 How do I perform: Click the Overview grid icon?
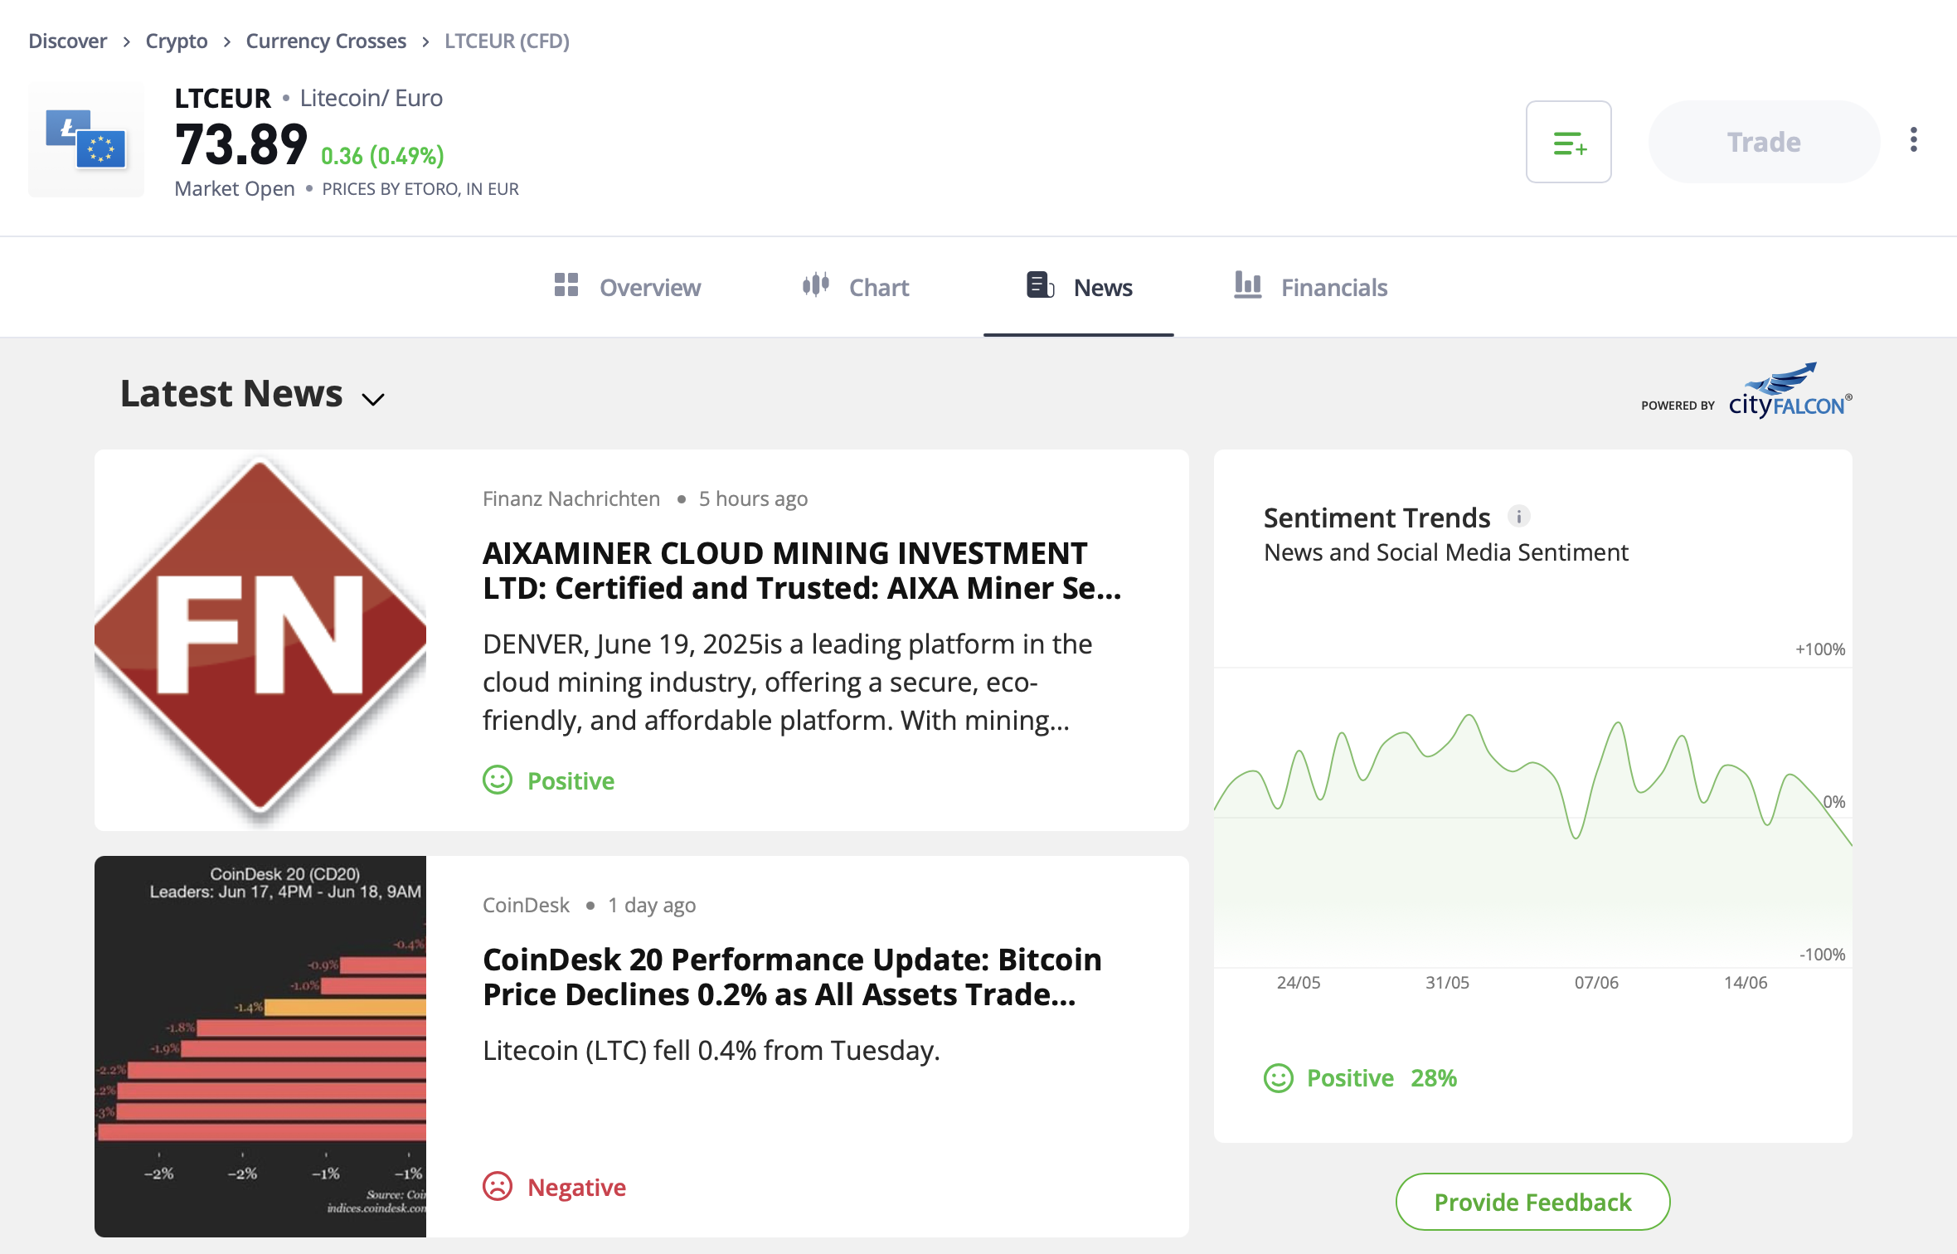tap(566, 285)
